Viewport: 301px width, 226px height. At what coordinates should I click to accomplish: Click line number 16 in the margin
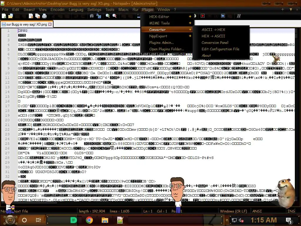click(x=7, y=101)
